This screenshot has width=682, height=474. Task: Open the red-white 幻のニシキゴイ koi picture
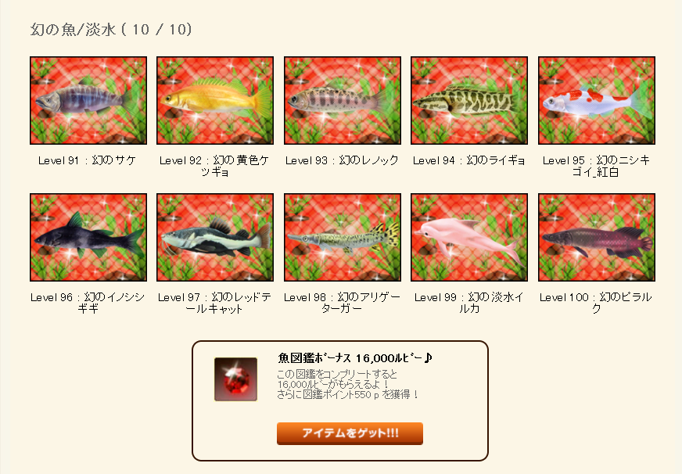597,100
